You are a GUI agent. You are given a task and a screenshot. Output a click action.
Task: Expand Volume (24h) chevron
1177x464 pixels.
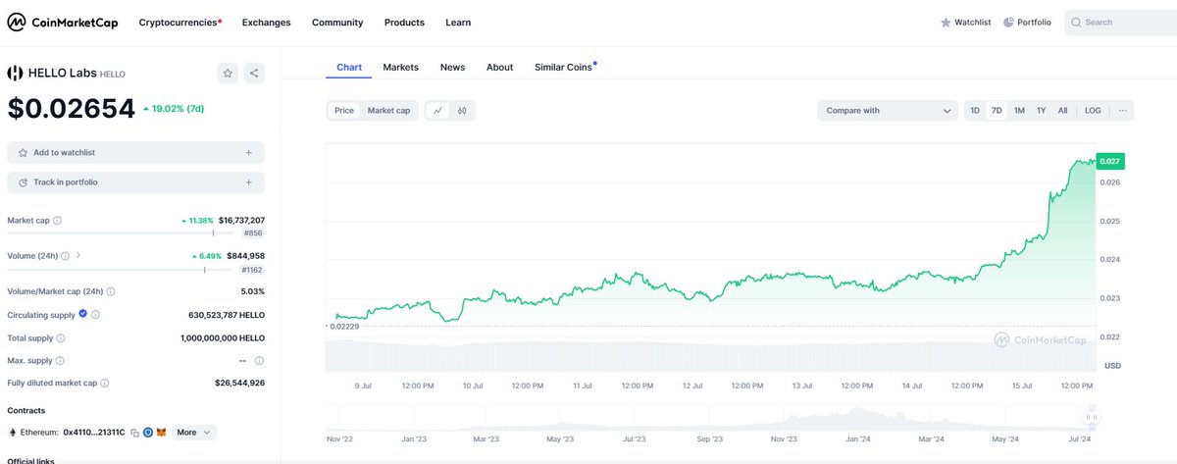point(78,256)
